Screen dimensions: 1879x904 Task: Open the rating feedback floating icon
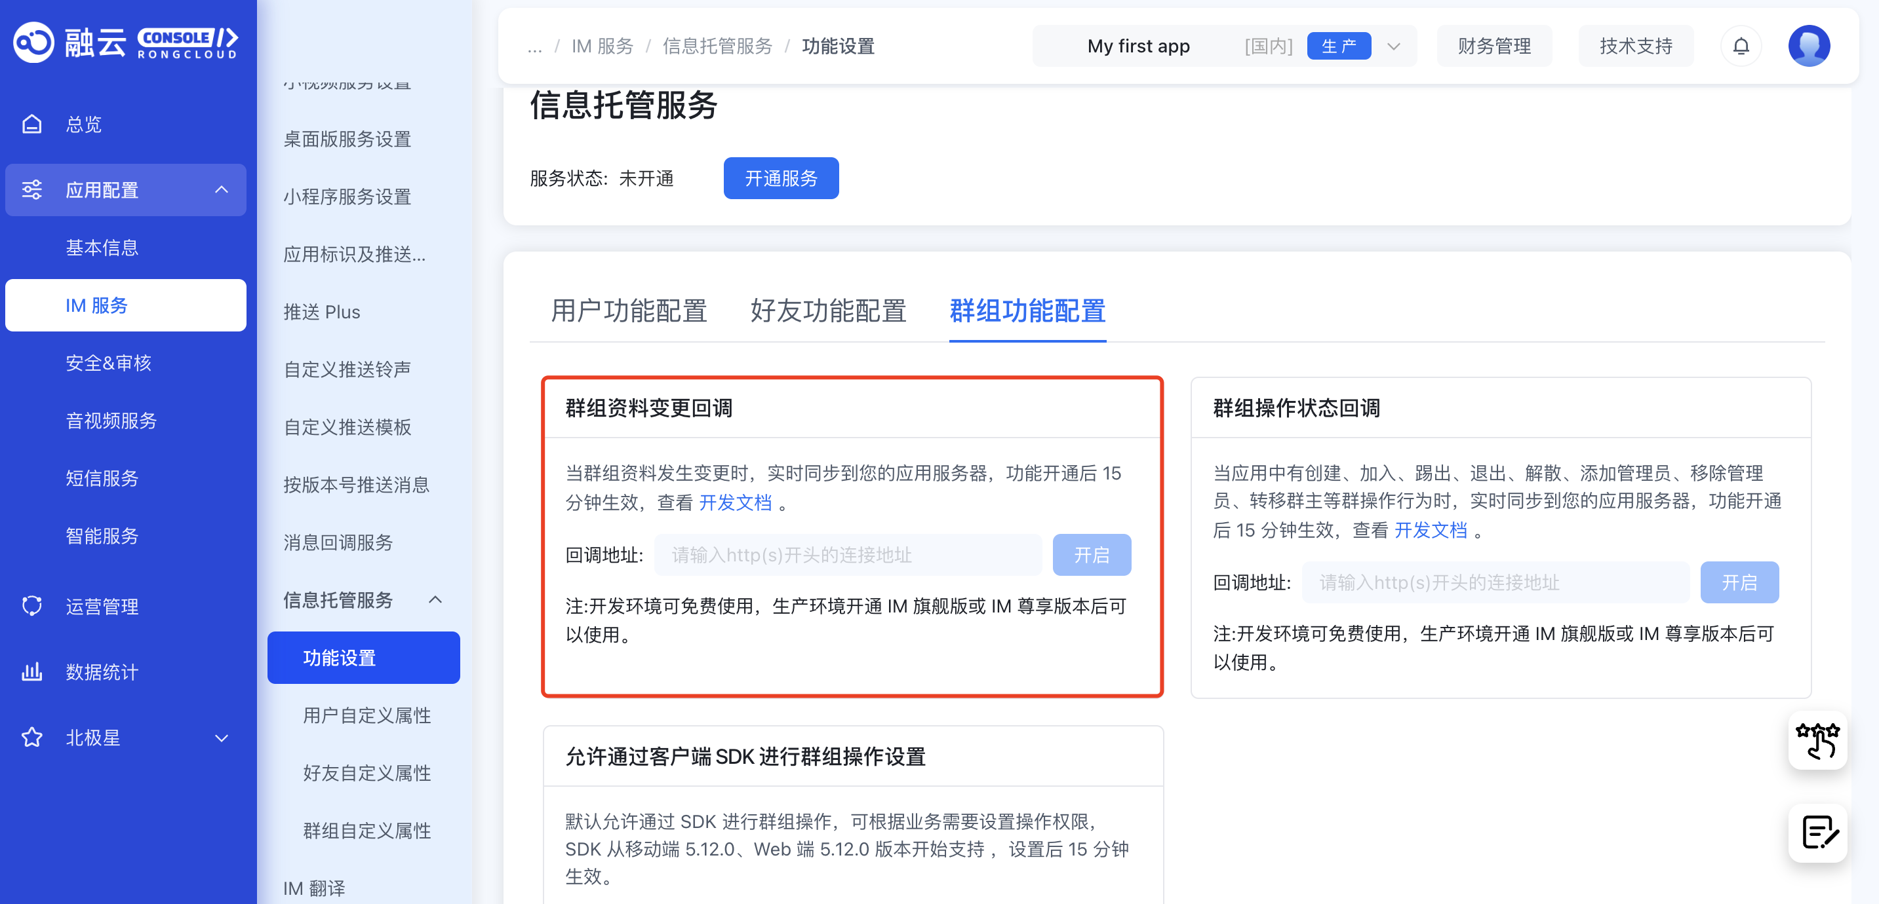pos(1817,740)
